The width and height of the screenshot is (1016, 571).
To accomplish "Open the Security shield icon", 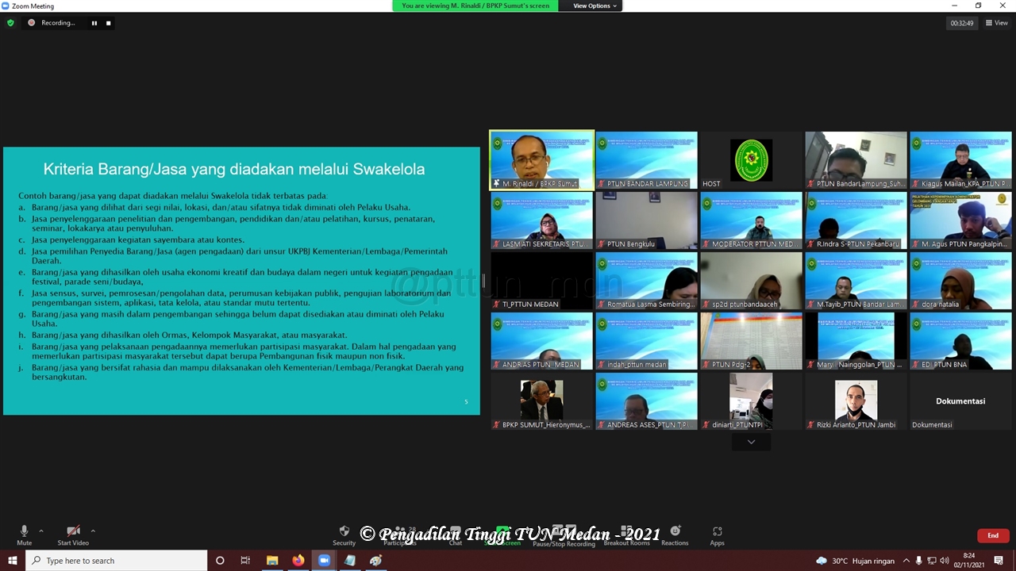I will click(344, 533).
